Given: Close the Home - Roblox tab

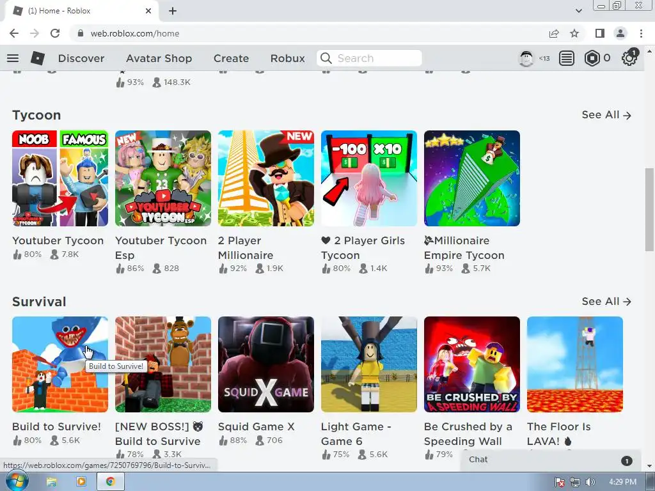Looking at the screenshot, I should click(148, 11).
